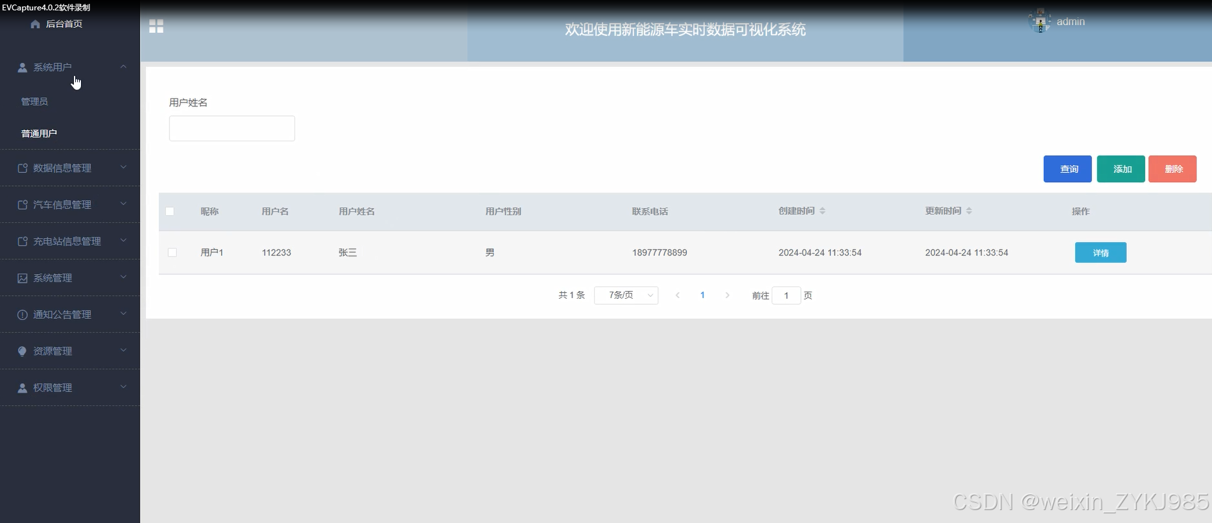Image resolution: width=1212 pixels, height=523 pixels.
Task: Click the blue 查询 button
Action: coord(1067,169)
